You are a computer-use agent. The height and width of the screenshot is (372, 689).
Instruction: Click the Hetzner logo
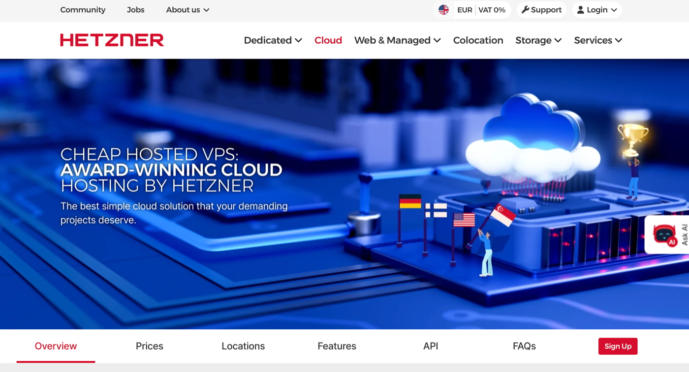coord(112,40)
